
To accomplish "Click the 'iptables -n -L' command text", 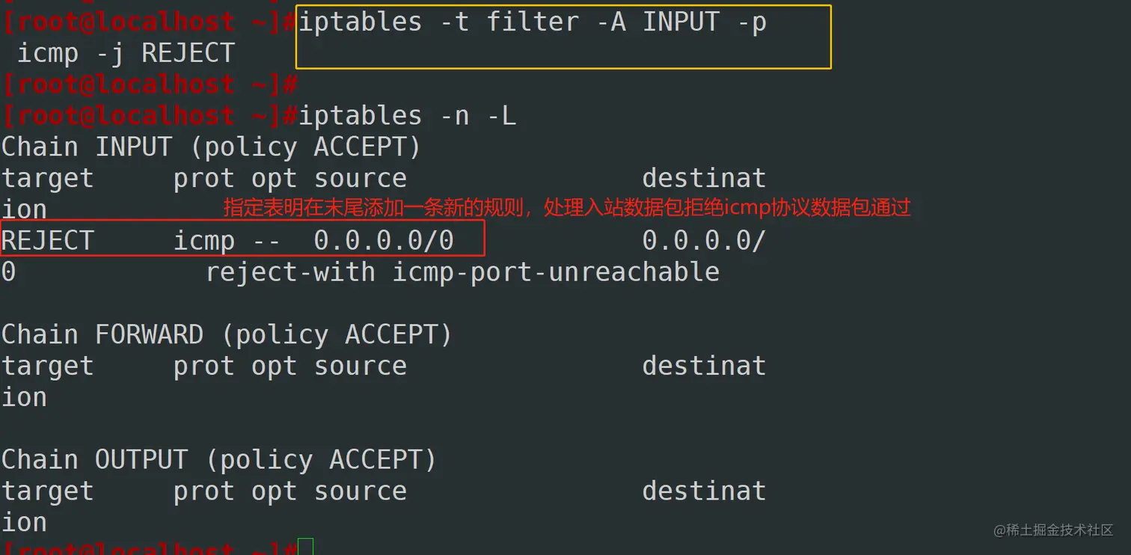I will click(x=407, y=116).
